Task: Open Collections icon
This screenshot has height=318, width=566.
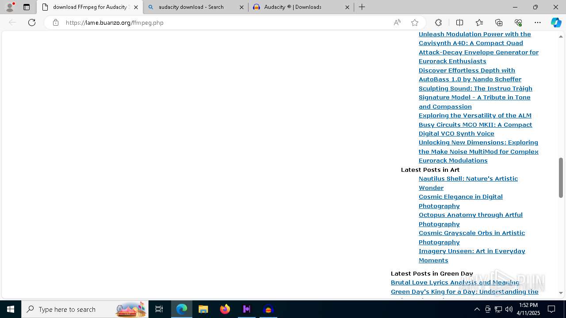Action: click(499, 23)
